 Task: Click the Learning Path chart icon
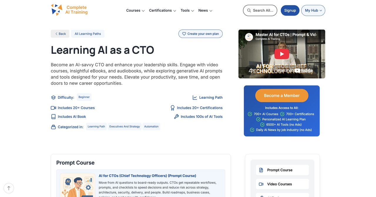(195, 98)
